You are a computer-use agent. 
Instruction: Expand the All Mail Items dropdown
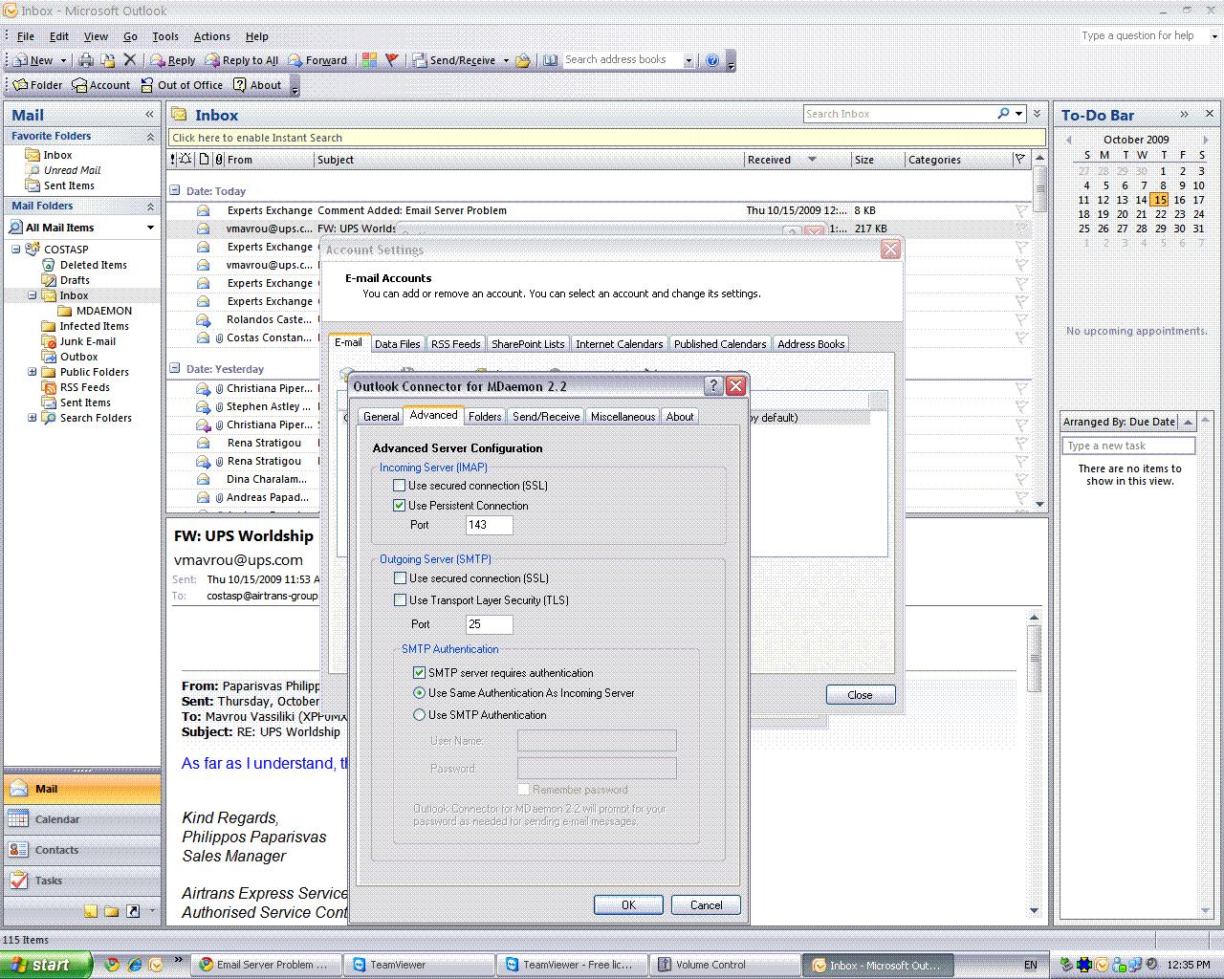tap(150, 228)
